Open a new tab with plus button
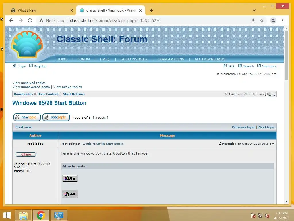The height and width of the screenshot is (221, 294). (151, 10)
